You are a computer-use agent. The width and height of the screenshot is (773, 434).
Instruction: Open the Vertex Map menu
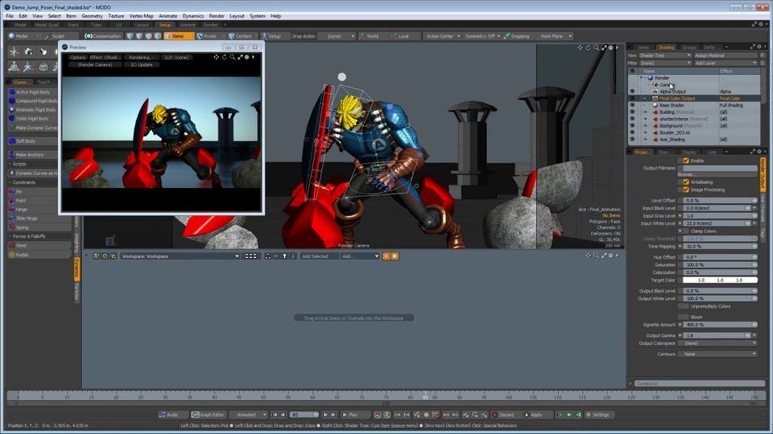142,15
